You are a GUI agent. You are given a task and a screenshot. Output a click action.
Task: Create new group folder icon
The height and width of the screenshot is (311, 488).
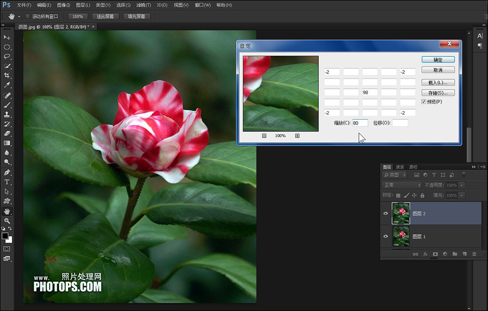455,254
